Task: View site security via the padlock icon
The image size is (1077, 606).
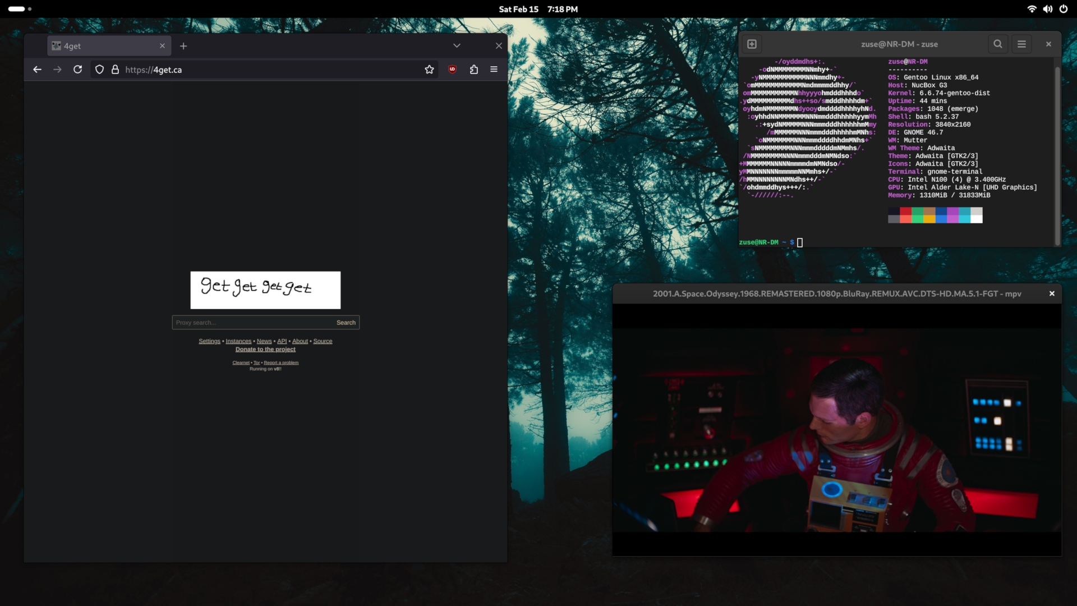Action: (x=115, y=70)
